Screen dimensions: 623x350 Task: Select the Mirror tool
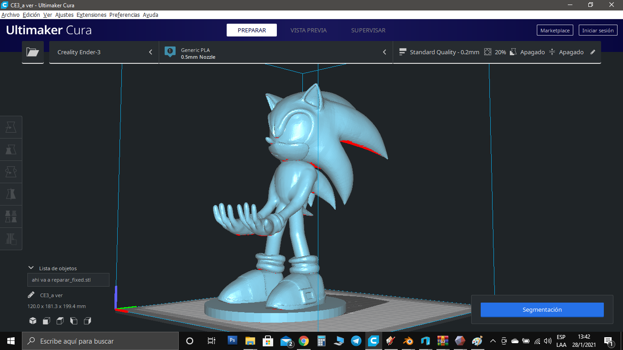(x=11, y=194)
